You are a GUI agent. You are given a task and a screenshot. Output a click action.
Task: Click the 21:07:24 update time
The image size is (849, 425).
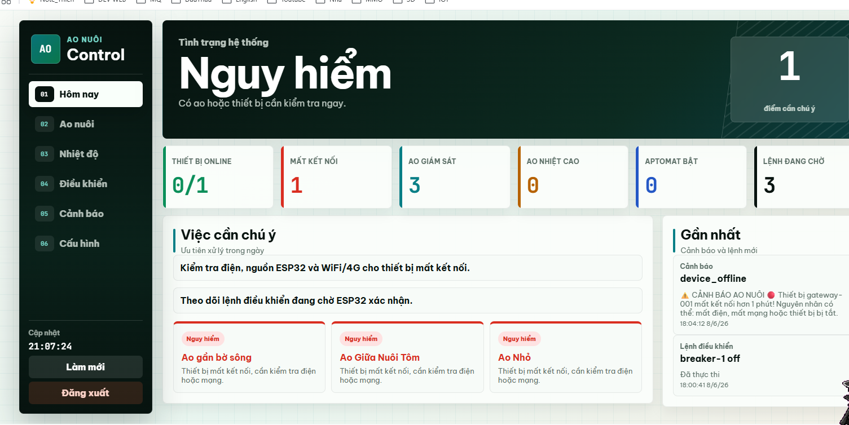pos(50,346)
